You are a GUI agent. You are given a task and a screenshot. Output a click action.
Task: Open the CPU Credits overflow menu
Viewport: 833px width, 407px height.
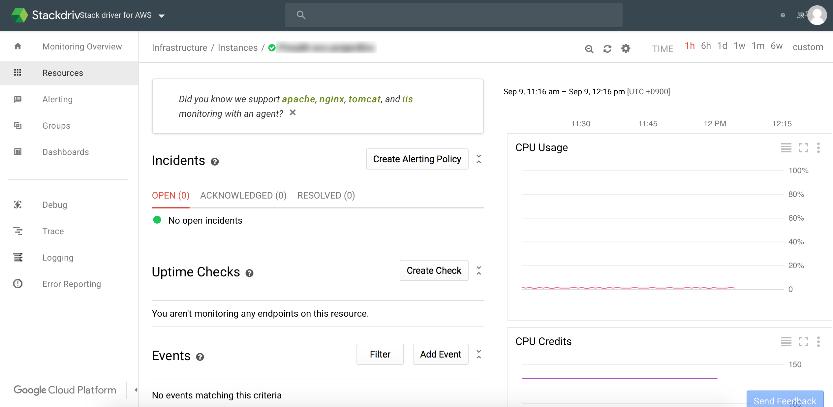point(818,342)
